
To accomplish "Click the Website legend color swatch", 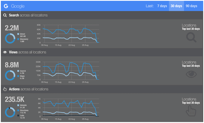I will pos(18,105).
